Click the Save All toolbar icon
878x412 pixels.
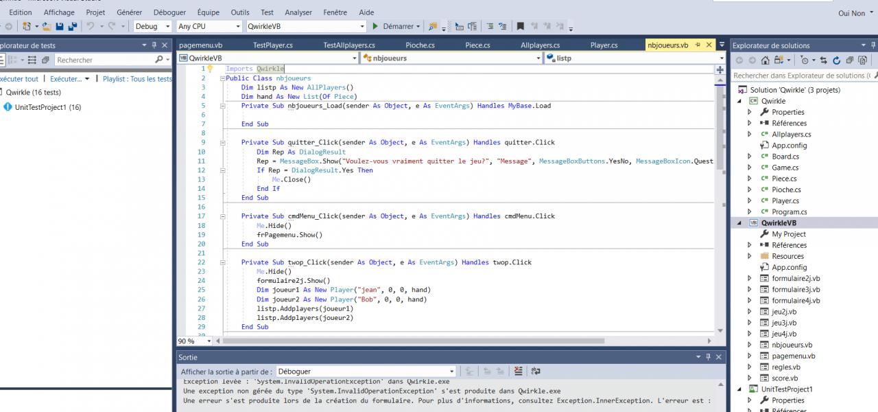point(72,26)
